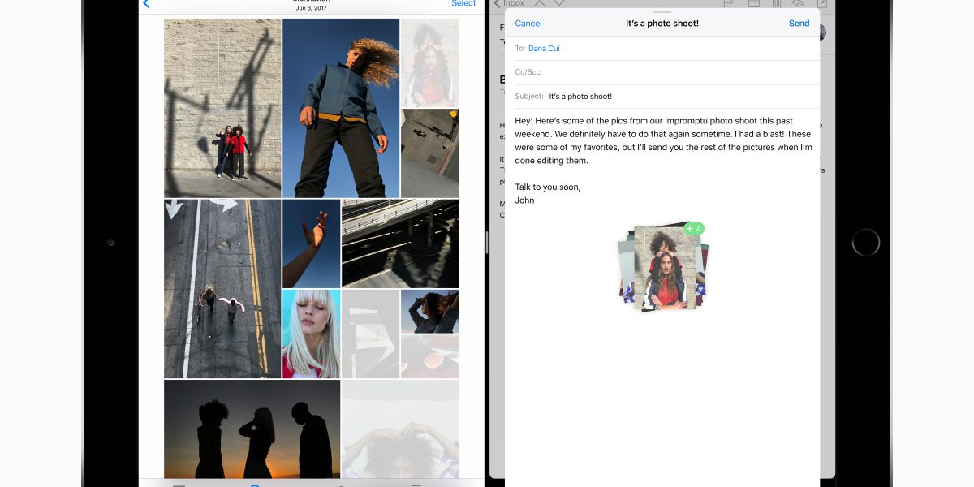Tap the email body paragraph
Image resolution: width=974 pixels, height=487 pixels.
click(x=663, y=140)
